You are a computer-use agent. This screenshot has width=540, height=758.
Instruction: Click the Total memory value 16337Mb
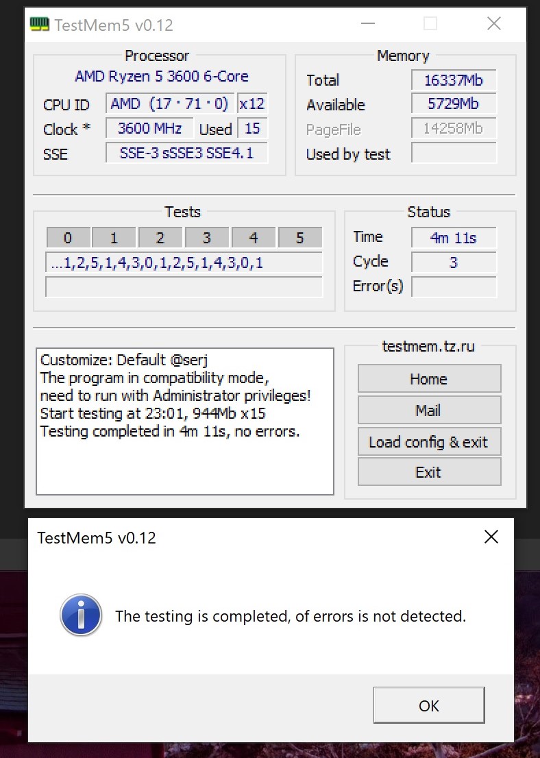click(x=454, y=80)
